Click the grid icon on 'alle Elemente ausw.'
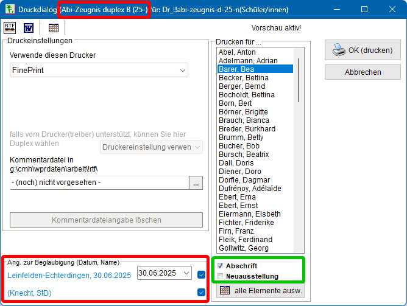This screenshot has height=306, width=407. pyautogui.click(x=224, y=291)
